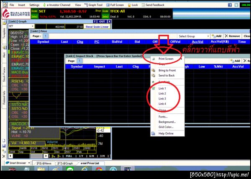
Task: Click the X icon at sidebar bottom
Action: [x=4, y=156]
